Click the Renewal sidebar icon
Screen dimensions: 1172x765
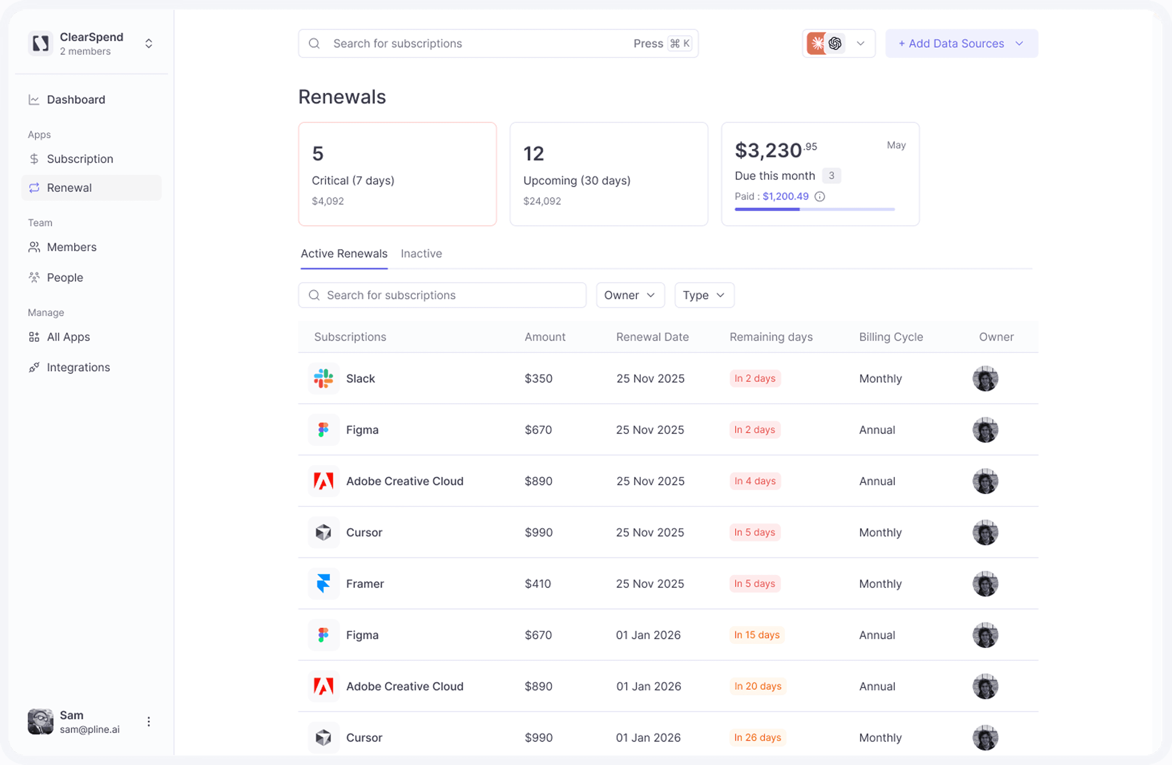pos(34,188)
